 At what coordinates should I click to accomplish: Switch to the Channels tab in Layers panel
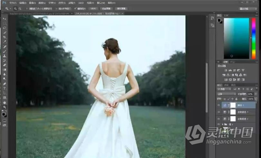(226, 85)
